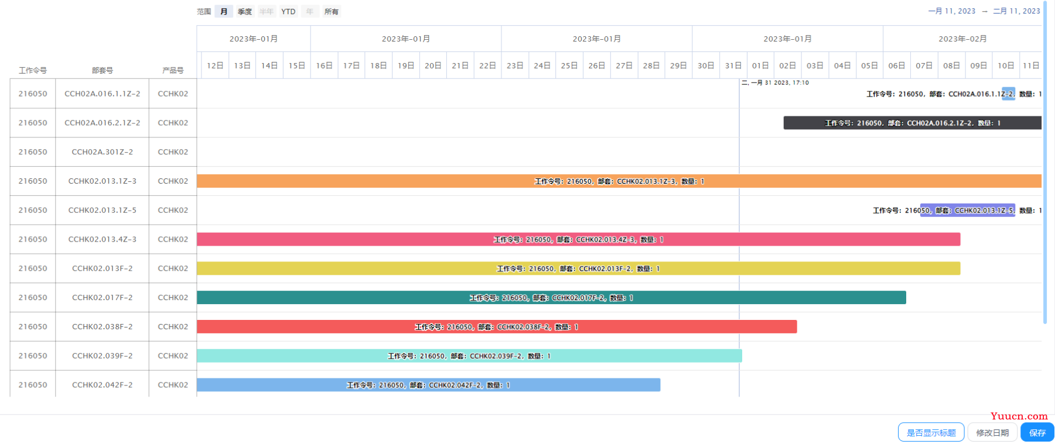Click 216050 in the CCH02A.301Z-2 row

pos(33,152)
